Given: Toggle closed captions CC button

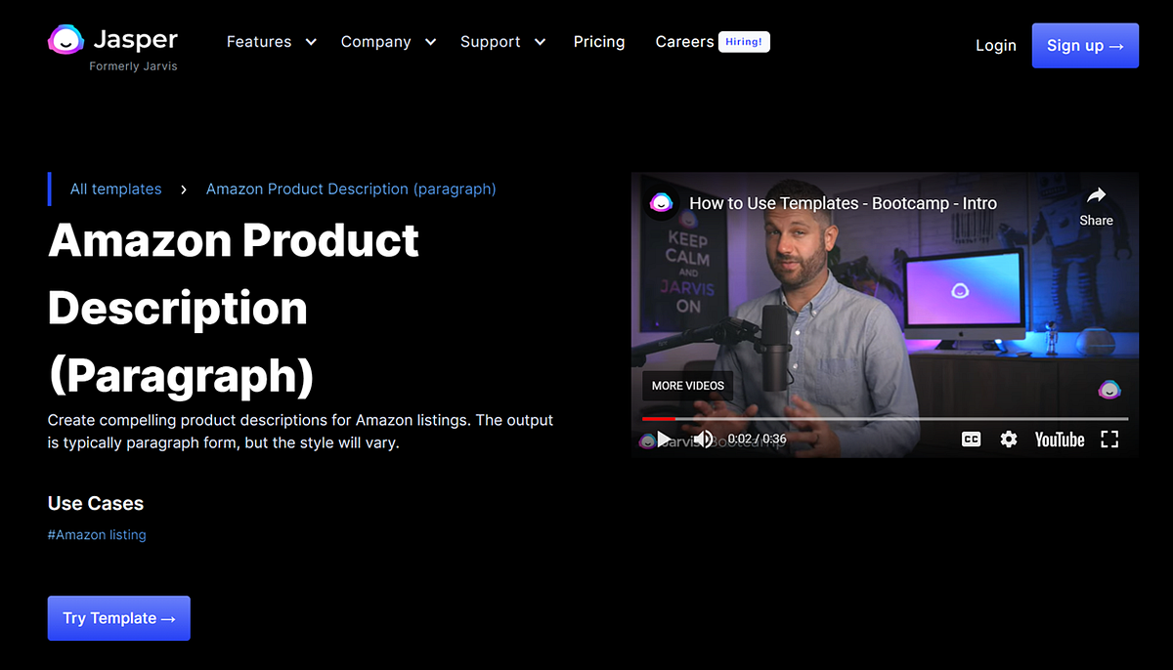Looking at the screenshot, I should pos(971,440).
